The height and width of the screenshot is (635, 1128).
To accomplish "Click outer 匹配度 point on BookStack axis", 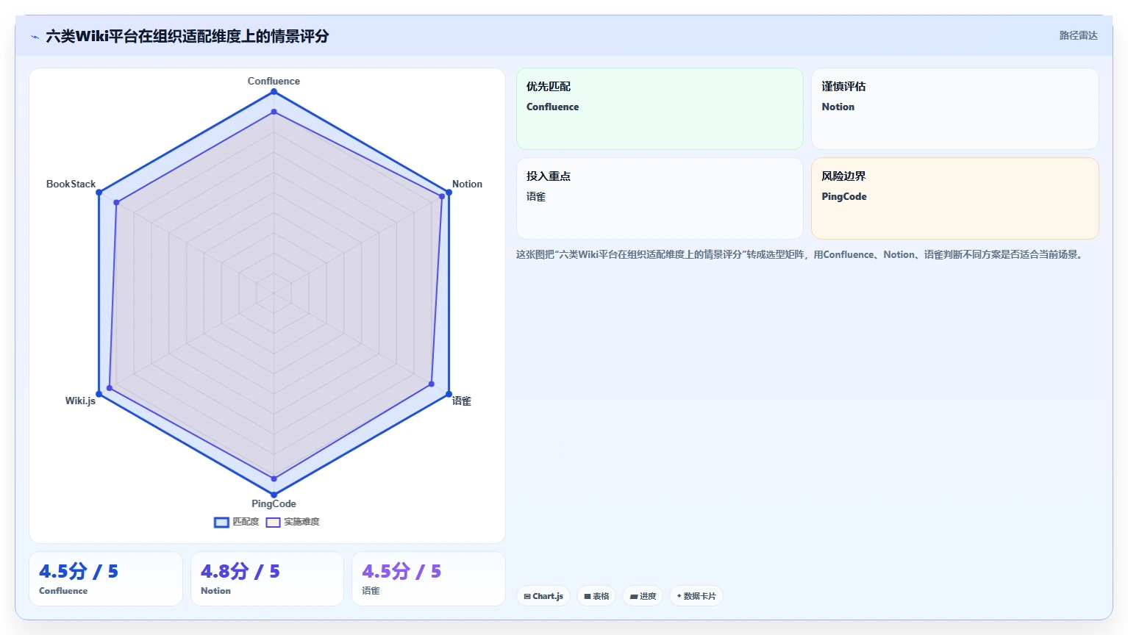I will [99, 193].
